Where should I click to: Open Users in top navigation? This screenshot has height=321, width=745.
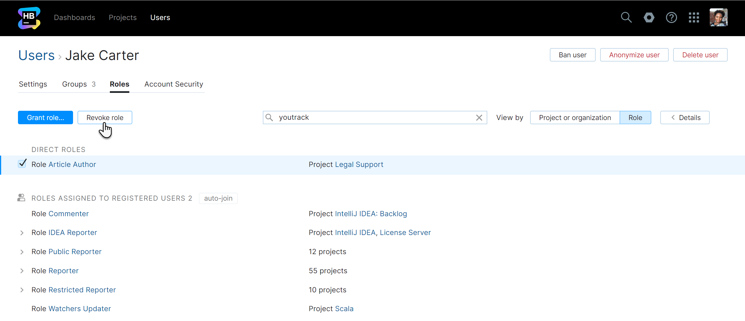[x=160, y=18]
